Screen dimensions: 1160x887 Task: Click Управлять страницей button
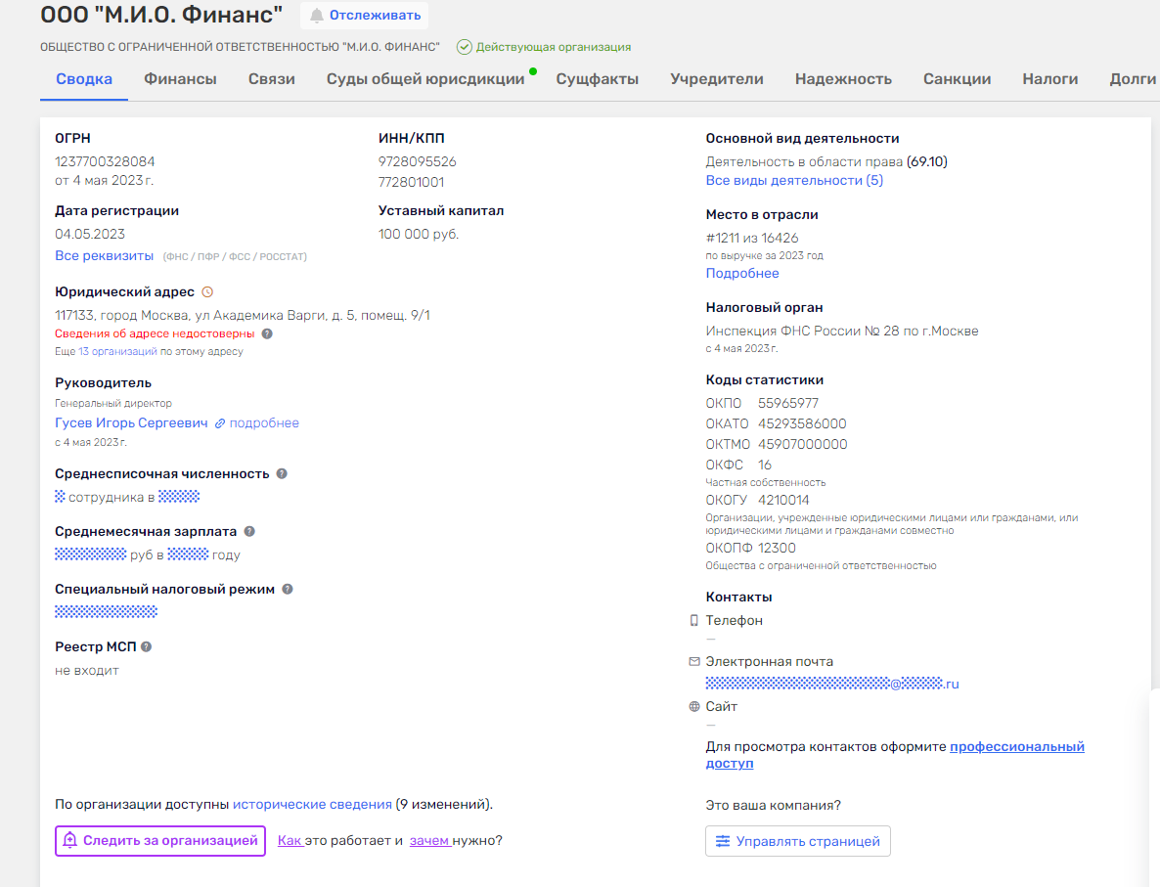click(x=797, y=841)
